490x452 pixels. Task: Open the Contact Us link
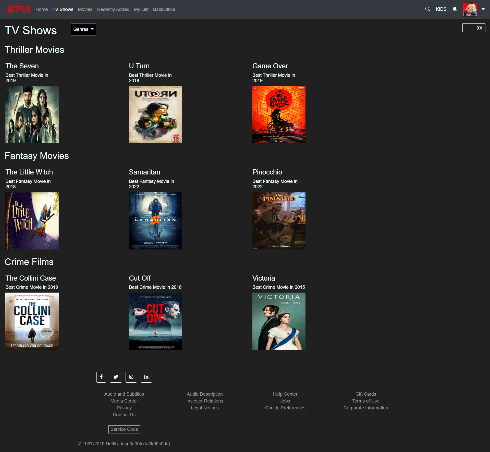coord(124,415)
